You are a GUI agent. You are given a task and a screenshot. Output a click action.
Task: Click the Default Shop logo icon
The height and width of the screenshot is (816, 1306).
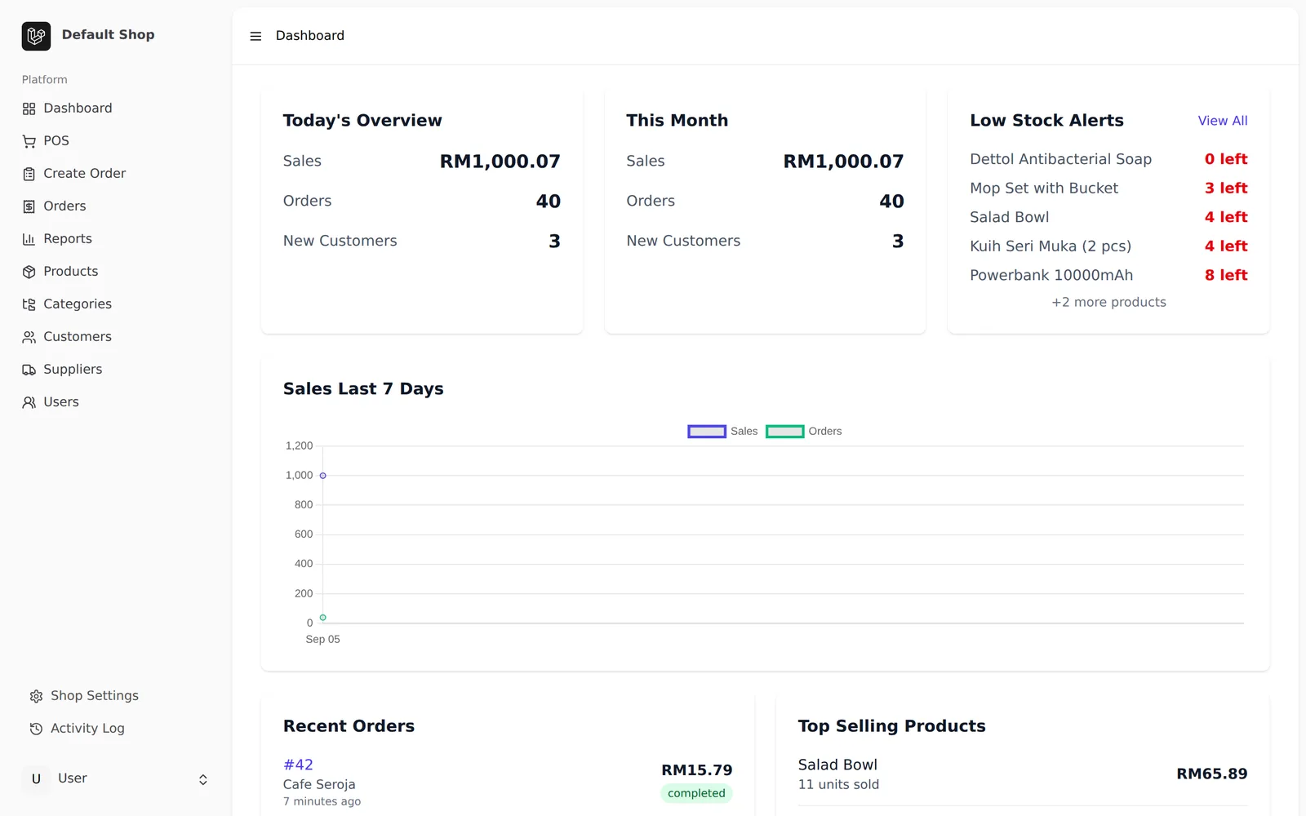(x=36, y=36)
